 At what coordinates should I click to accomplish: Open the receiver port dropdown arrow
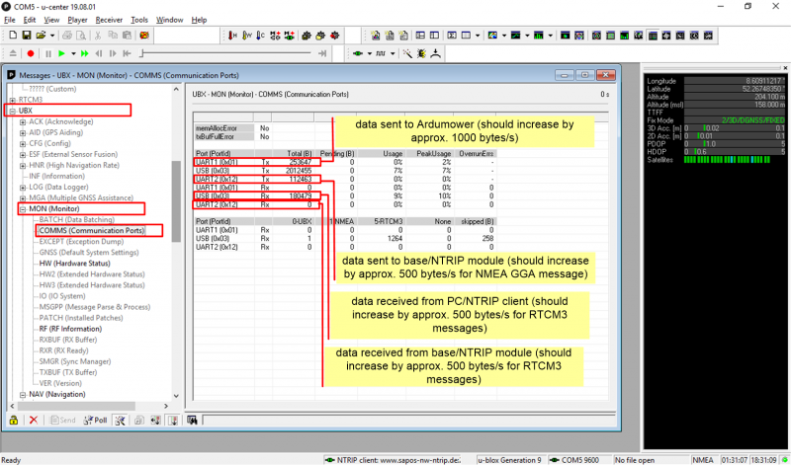click(369, 53)
